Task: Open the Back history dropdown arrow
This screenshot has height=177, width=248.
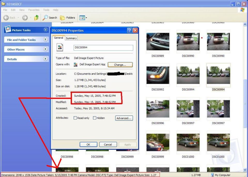Action: [x=18, y=18]
